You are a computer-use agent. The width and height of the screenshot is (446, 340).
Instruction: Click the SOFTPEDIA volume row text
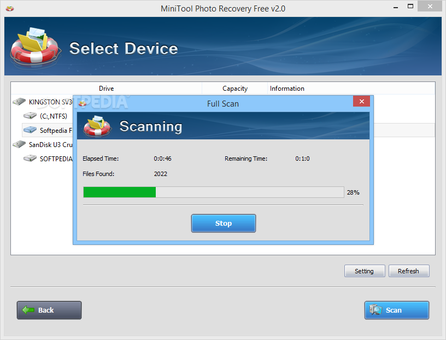pyautogui.click(x=56, y=159)
